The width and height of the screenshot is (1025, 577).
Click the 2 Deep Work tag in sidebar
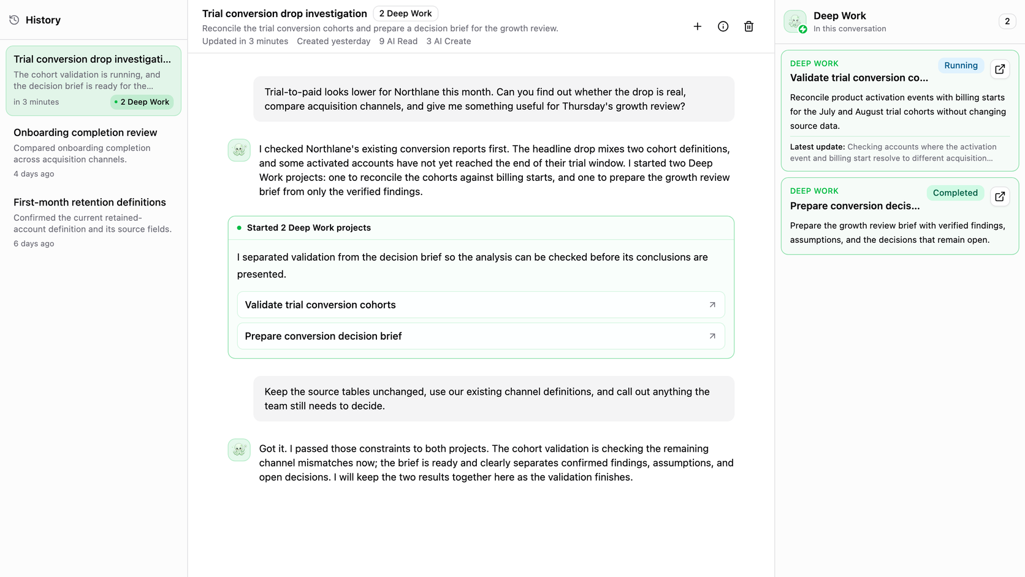(x=142, y=102)
